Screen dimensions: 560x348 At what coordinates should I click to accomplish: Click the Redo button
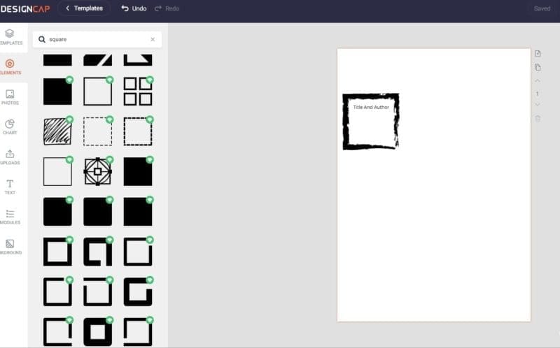[167, 8]
